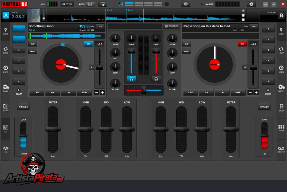The width and height of the screenshot is (287, 192).
Task: Trigger deck A hot cue 2
Action: (x=19, y=39)
